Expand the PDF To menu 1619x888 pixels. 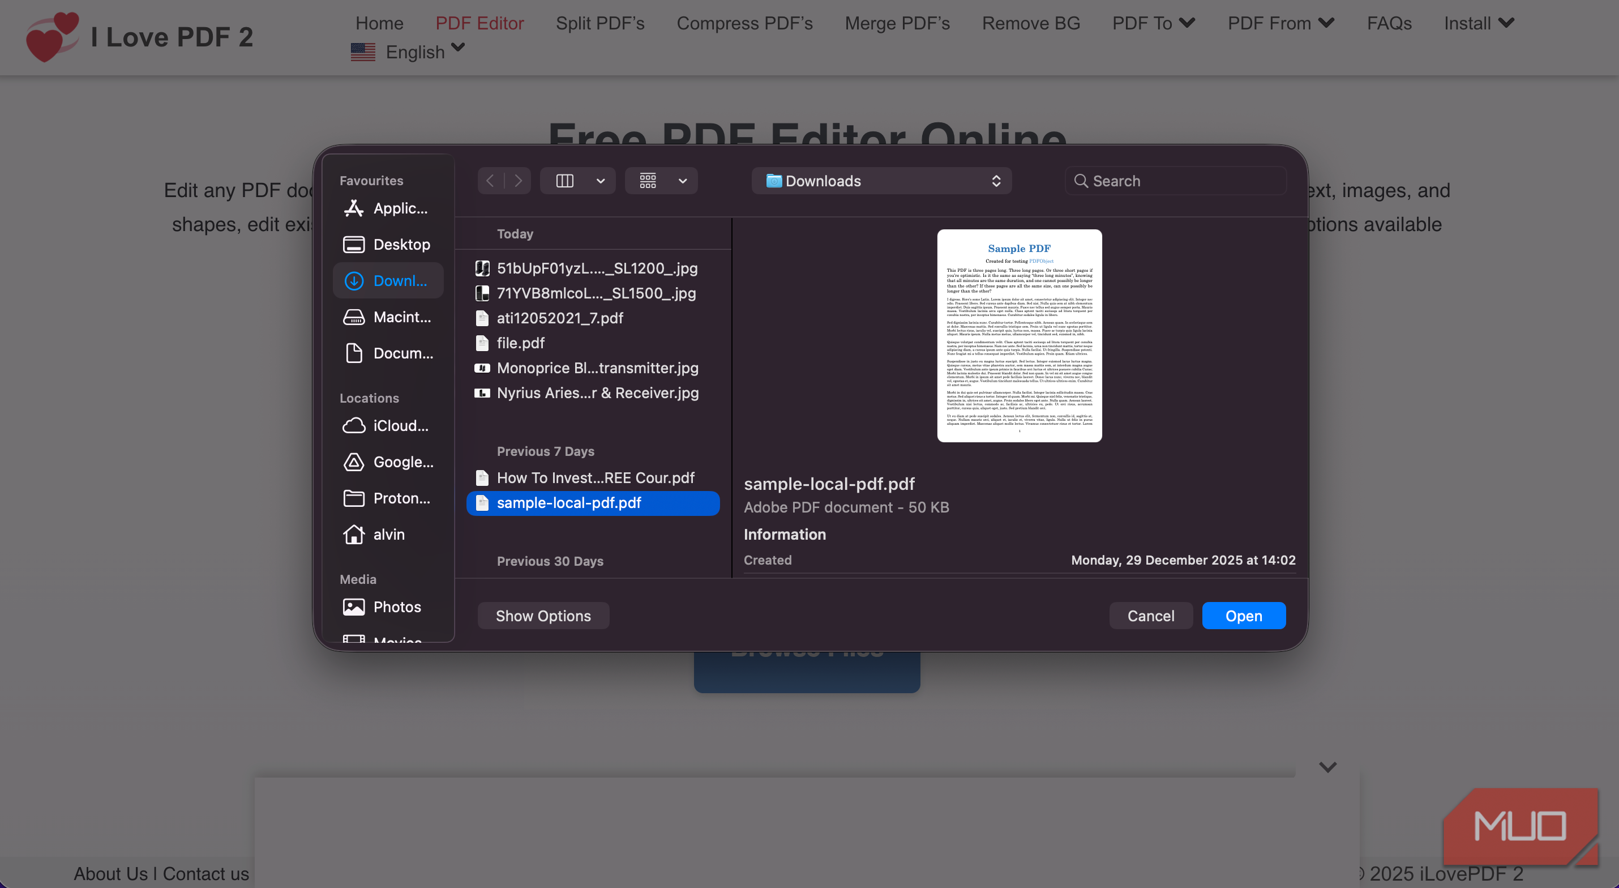1154,23
